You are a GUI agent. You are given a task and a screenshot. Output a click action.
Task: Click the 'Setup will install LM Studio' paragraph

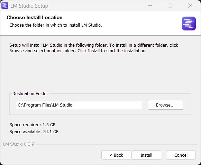pos(93,48)
